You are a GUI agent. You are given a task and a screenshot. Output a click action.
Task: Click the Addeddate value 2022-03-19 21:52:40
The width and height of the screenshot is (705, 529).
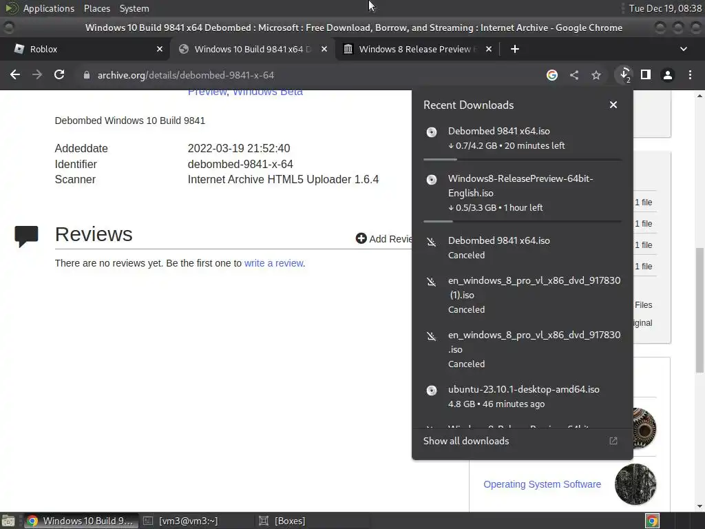pyautogui.click(x=239, y=148)
